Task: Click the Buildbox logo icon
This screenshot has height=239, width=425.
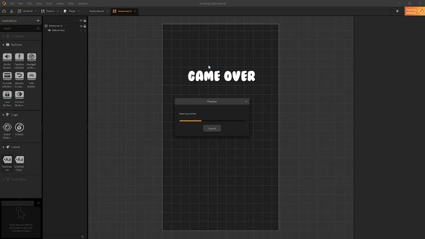Action: click(x=4, y=3)
